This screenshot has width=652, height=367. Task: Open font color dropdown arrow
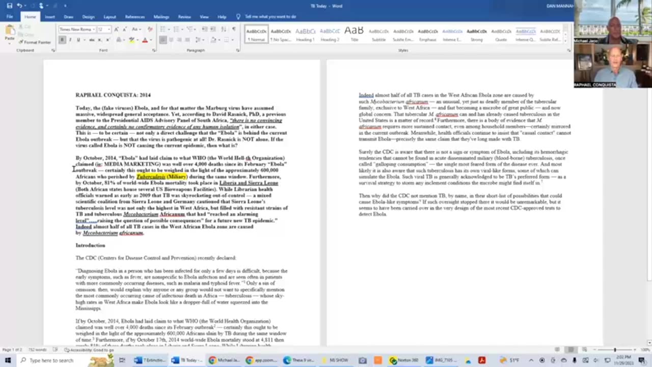(151, 40)
